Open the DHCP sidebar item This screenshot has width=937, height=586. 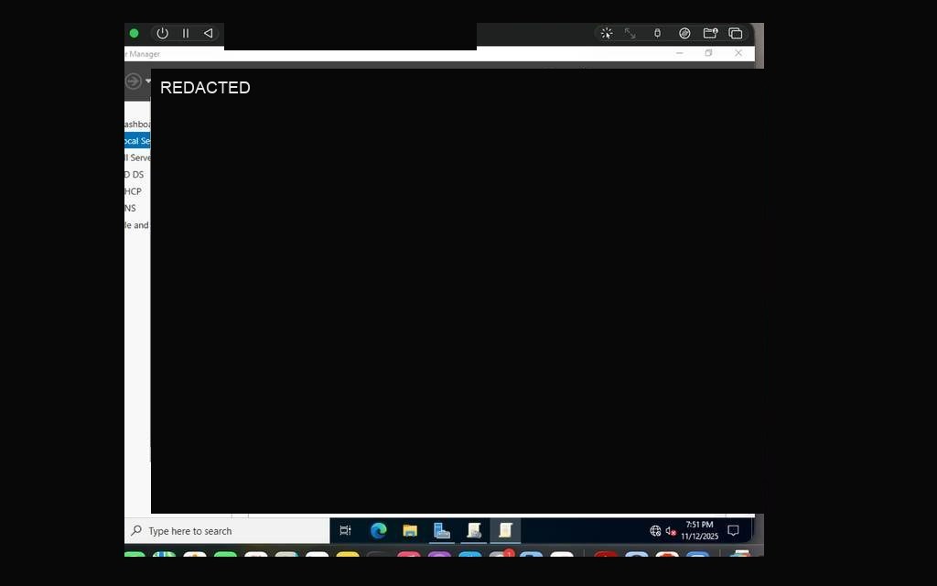(x=137, y=191)
